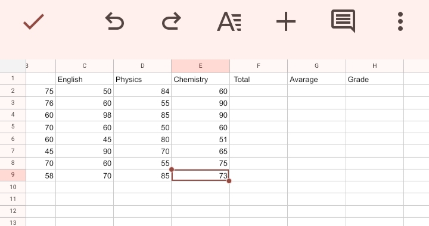Image resolution: width=429 pixels, height=226 pixels.
Task: Select row 9 header
Action: 13,175
